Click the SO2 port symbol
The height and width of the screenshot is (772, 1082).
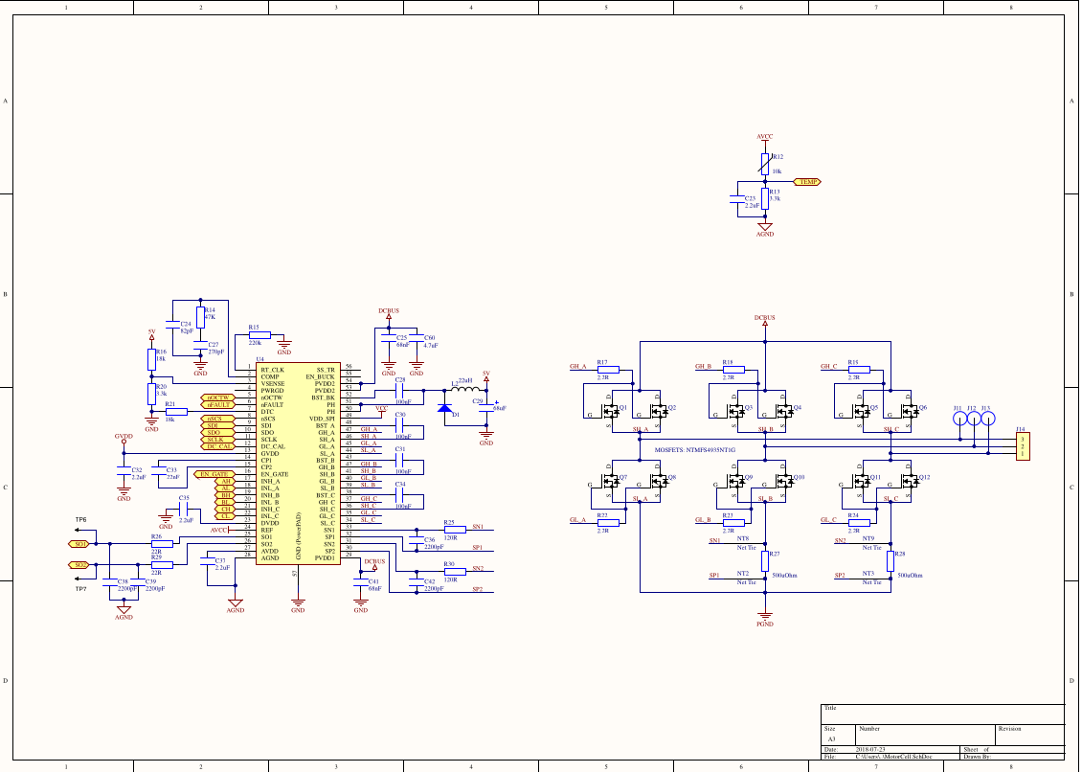[x=79, y=565]
